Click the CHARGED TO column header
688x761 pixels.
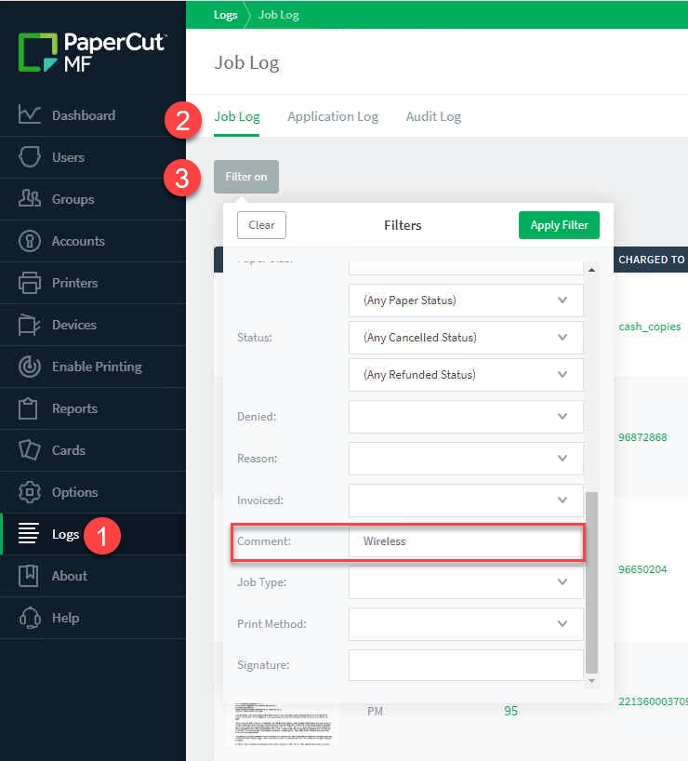click(x=651, y=260)
